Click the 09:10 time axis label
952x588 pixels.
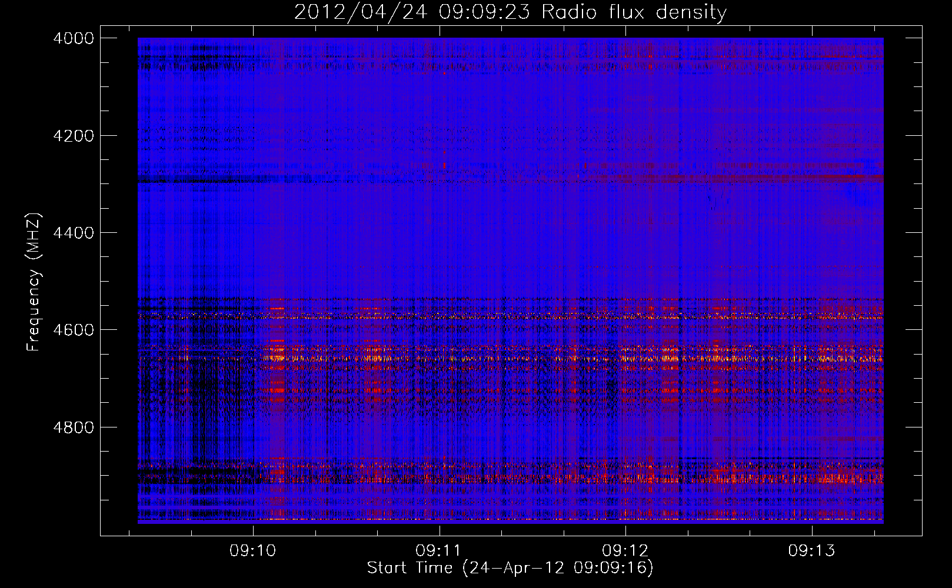(253, 551)
